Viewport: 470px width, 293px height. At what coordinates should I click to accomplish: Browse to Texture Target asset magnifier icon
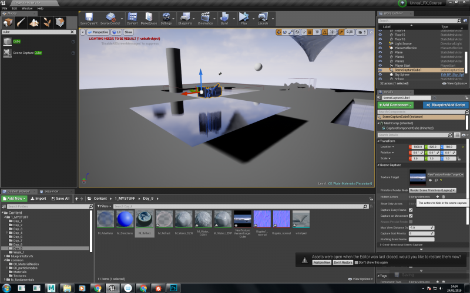point(436,180)
